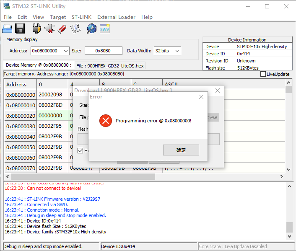Open the External Loader menu
296x251 pixels.
116,17
